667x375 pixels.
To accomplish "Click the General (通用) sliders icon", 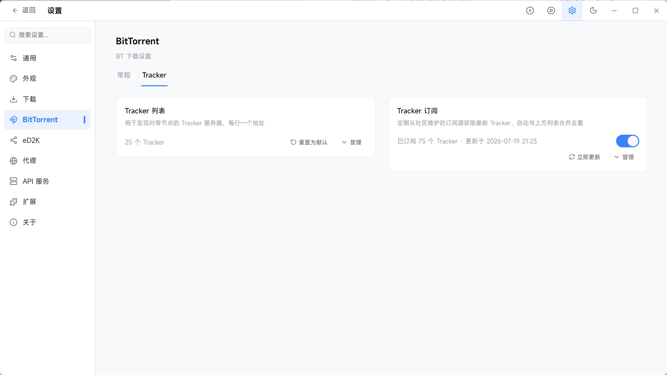I will coord(13,58).
